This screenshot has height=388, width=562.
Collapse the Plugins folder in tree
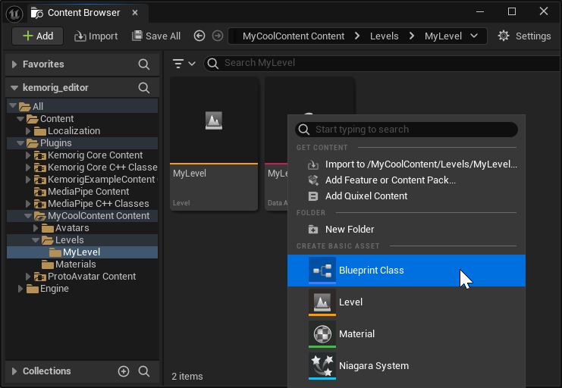(20, 143)
